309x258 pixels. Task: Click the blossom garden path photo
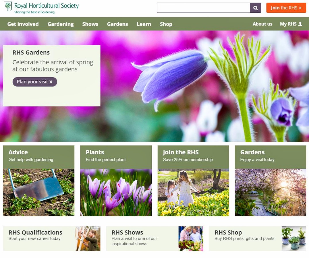(271, 192)
